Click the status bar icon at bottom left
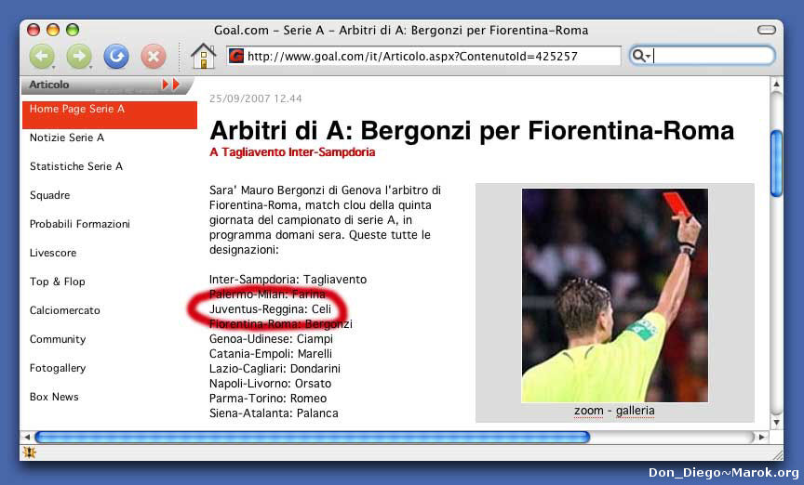This screenshot has width=804, height=485. [x=29, y=452]
